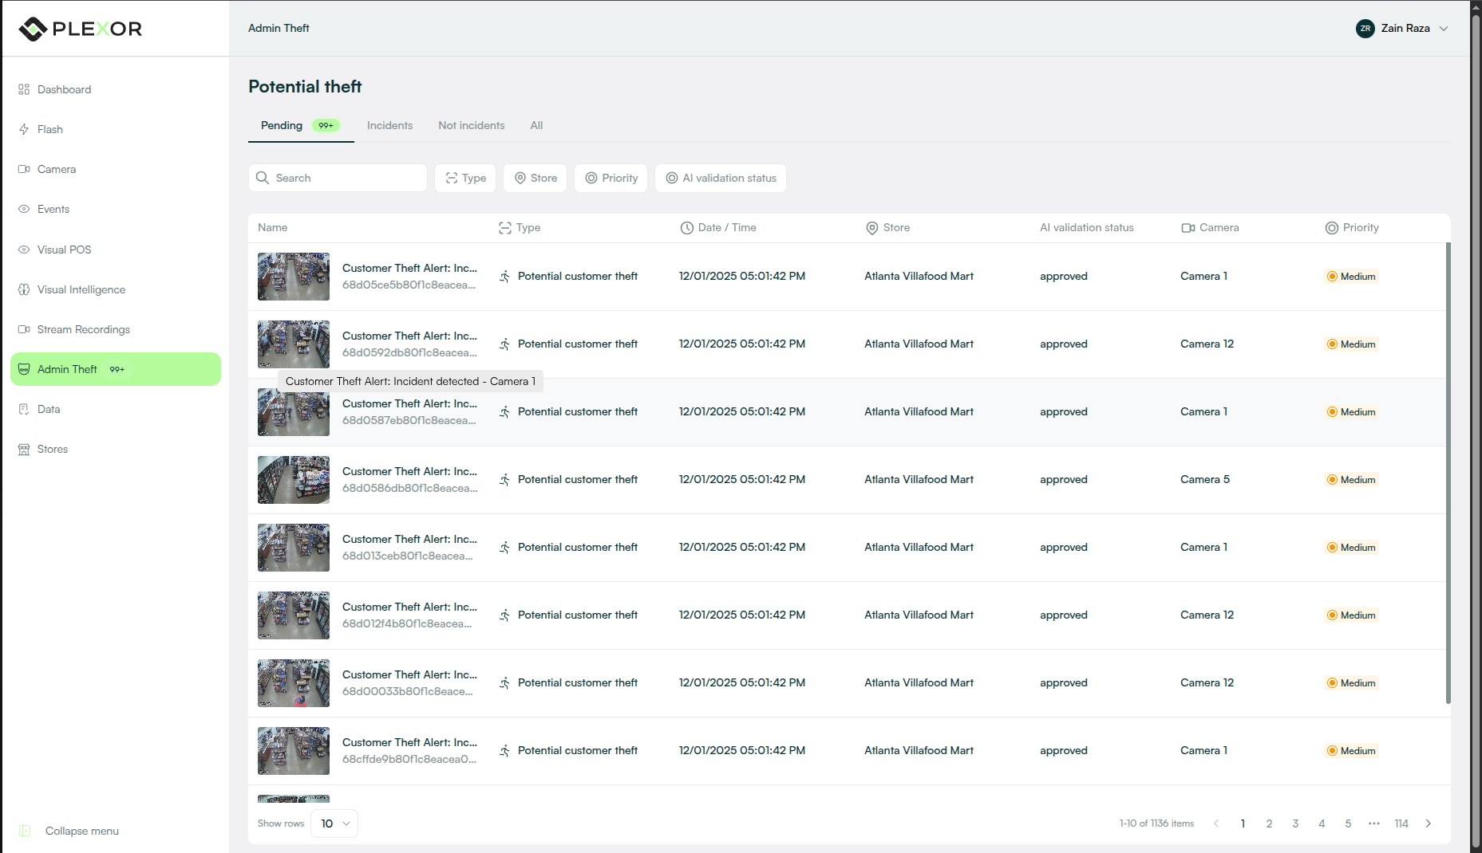
Task: Open Stream Recordings icon in sidebar
Action: pos(24,329)
